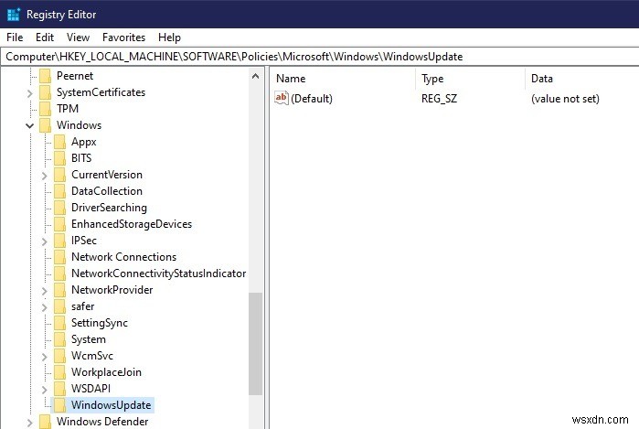The image size is (639, 429).
Task: Click the EnhancedStorageDevices folder icon
Action: pos(60,224)
